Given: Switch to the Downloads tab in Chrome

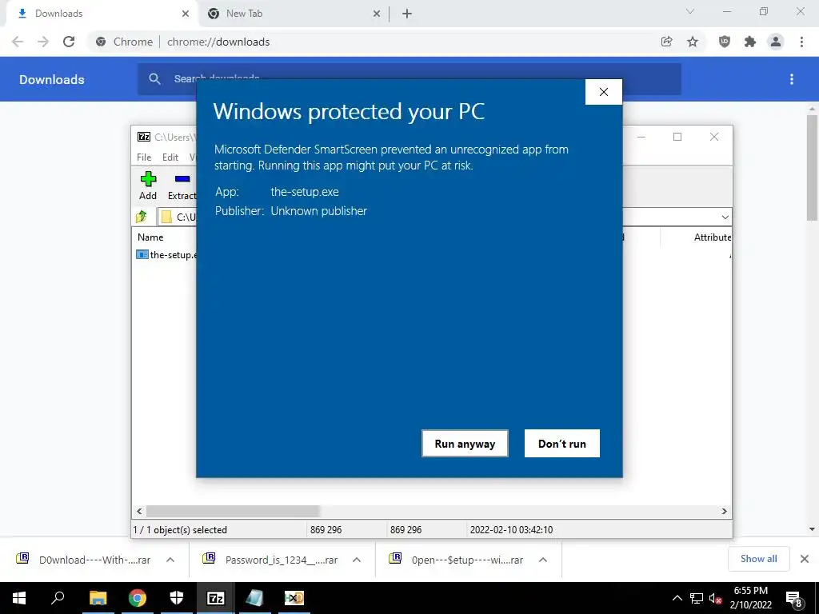Looking at the screenshot, I should pos(99,14).
